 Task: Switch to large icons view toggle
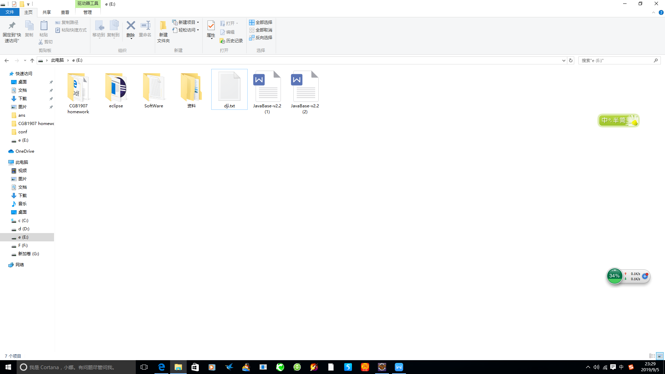coord(660,356)
